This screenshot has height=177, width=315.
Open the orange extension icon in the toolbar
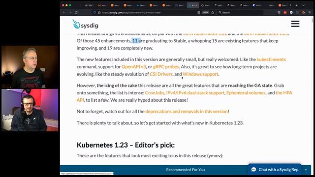pyautogui.click(x=304, y=12)
